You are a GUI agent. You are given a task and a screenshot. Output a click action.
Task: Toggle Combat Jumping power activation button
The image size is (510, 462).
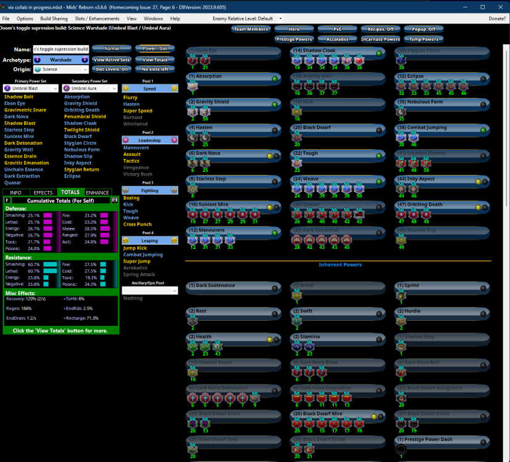tap(484, 130)
